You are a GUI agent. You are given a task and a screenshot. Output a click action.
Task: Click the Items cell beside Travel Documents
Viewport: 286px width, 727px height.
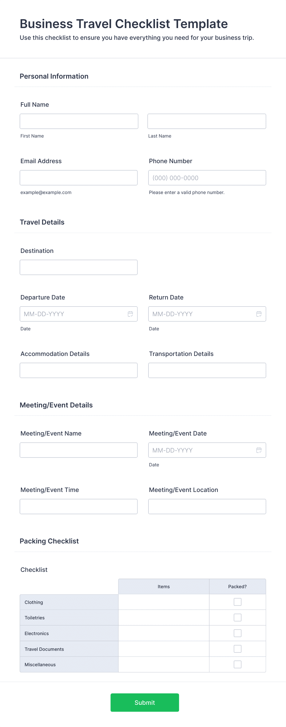pos(163,649)
